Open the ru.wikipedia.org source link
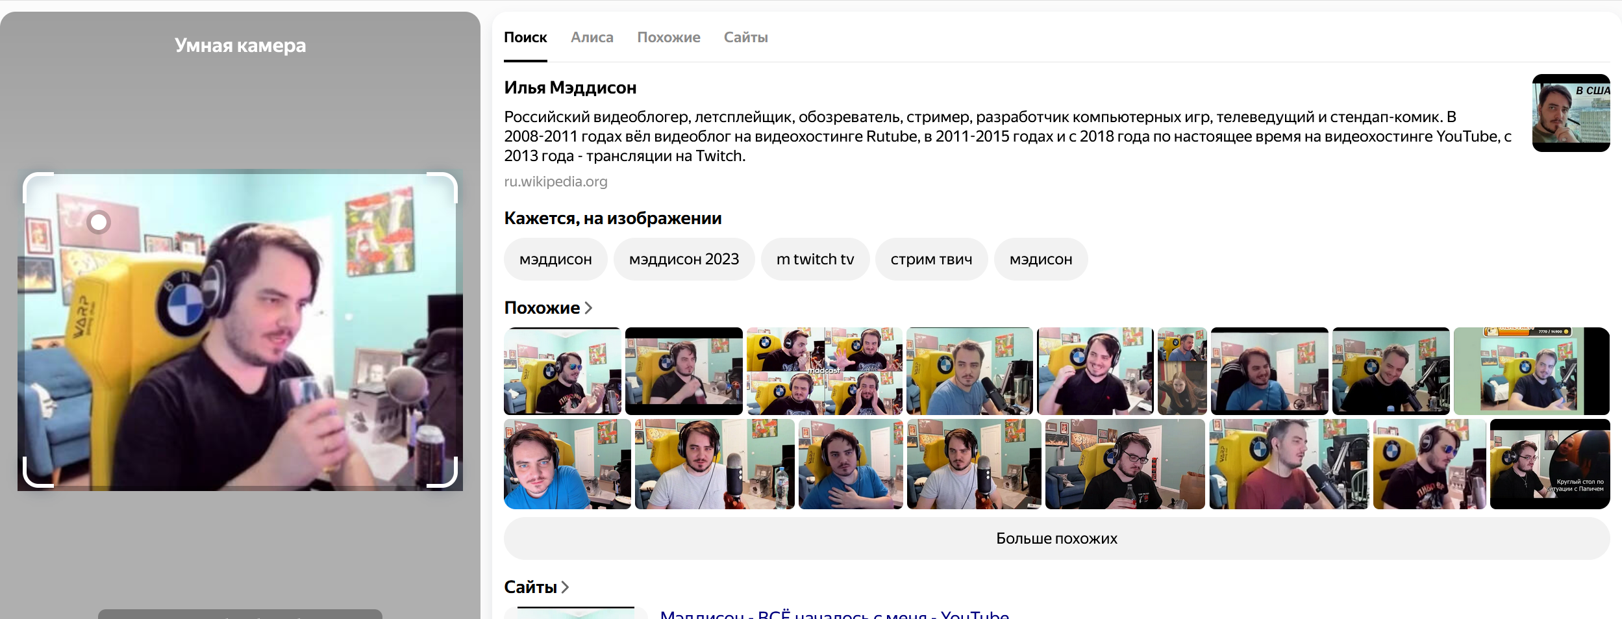 point(556,182)
